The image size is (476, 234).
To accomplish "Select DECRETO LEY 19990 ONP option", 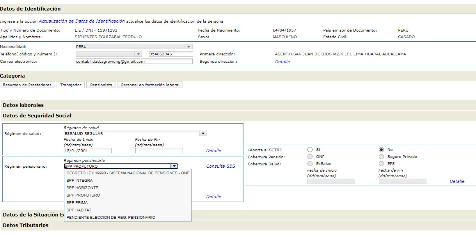I will (x=128, y=173).
